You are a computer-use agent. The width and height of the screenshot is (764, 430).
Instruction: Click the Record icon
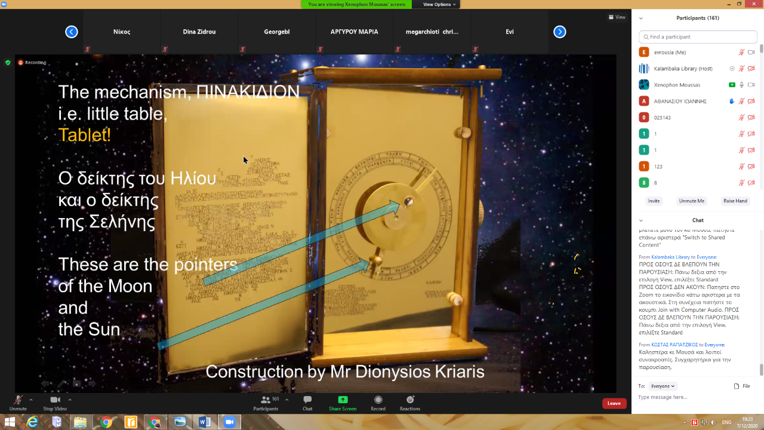(x=378, y=400)
